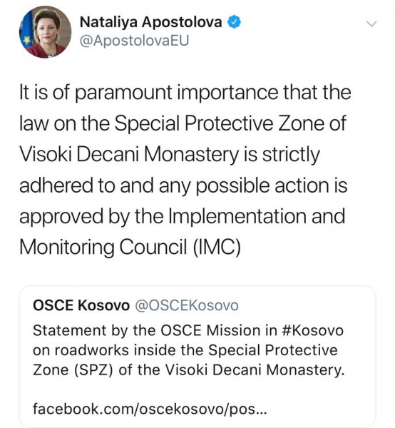Open the quoted OSCE Kosovo tweet card

[197, 356]
